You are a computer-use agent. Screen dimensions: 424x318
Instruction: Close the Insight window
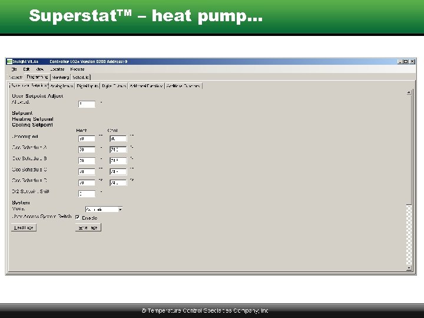[412, 62]
